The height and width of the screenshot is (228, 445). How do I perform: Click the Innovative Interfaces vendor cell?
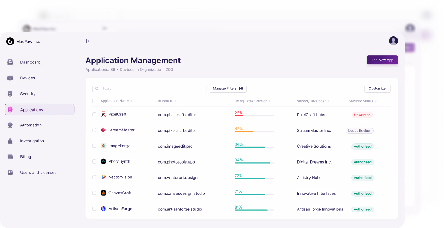(x=316, y=193)
